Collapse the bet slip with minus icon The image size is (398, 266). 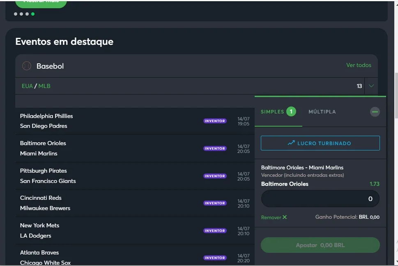pyautogui.click(x=375, y=112)
